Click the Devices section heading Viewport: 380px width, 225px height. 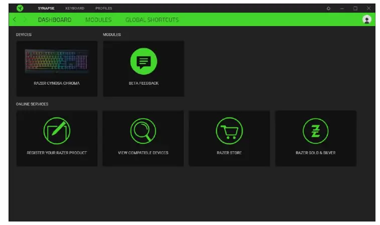point(24,35)
